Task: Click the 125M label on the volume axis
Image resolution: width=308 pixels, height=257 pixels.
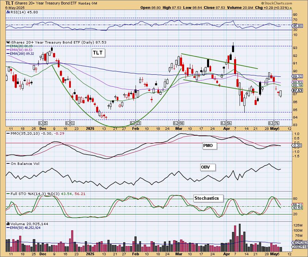Action: (x=298, y=225)
